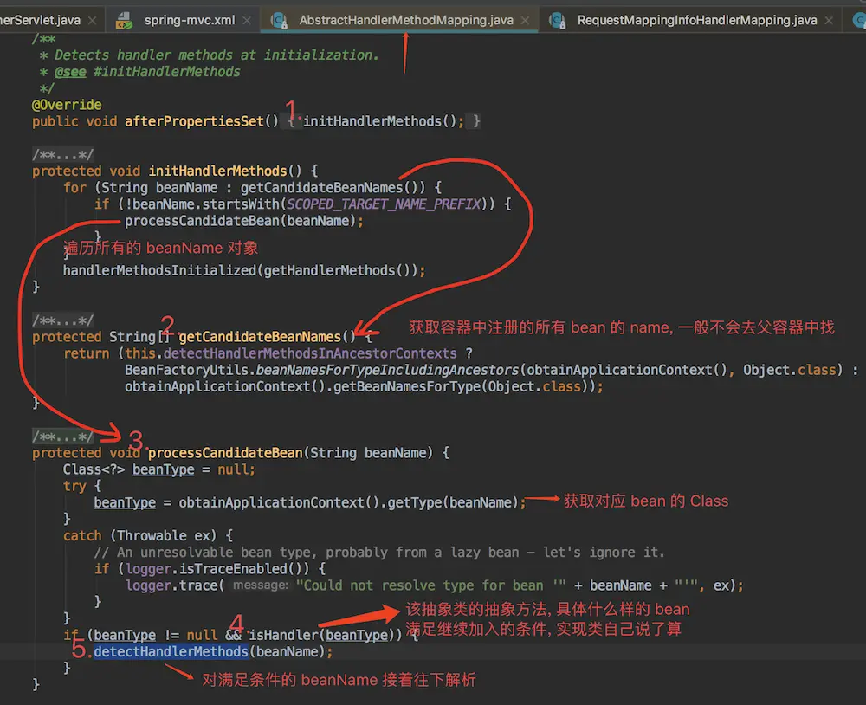The width and height of the screenshot is (866, 705).
Task: Close the partially visible Servlet.java tab
Action: point(92,19)
